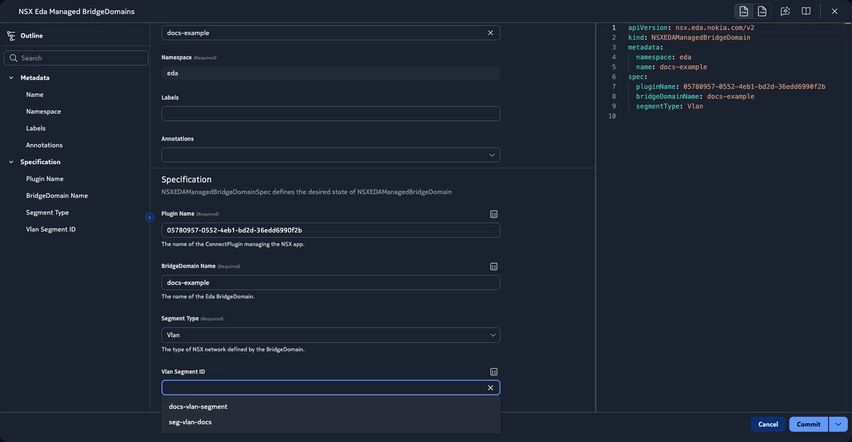The image size is (852, 442).
Task: Click the Cancel button
Action: coord(768,424)
